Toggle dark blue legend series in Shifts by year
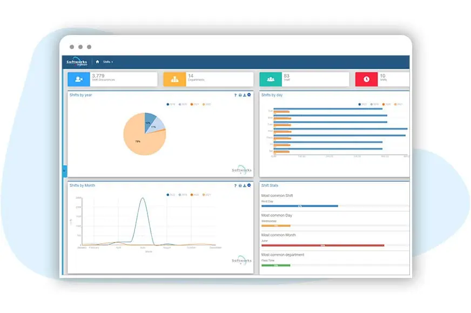The width and height of the screenshot is (471, 313). tap(171, 105)
